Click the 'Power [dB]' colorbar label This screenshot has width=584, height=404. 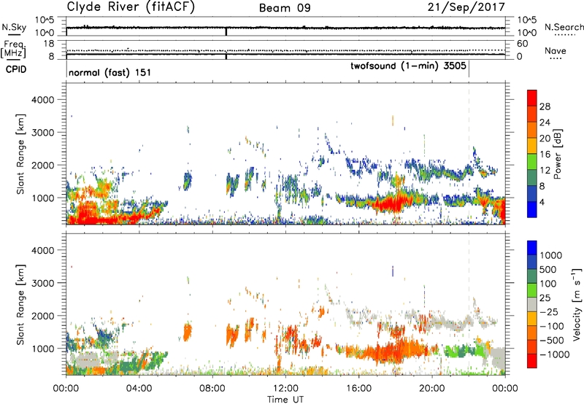point(557,155)
